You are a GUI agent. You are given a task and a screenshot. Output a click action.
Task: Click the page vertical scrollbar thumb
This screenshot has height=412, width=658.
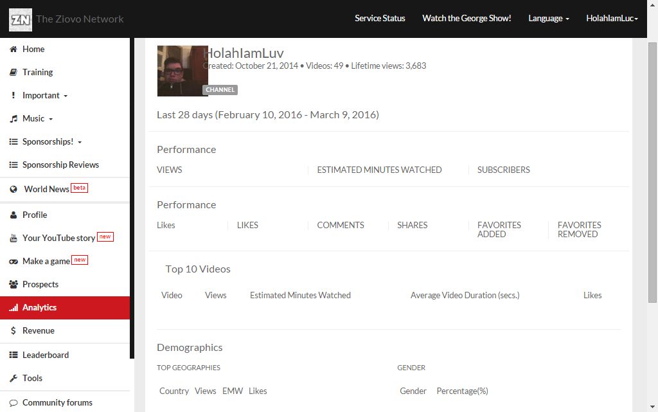click(x=652, y=172)
